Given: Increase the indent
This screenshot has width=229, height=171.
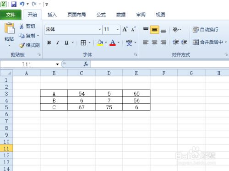Looking at the screenshot, I should [184, 42].
